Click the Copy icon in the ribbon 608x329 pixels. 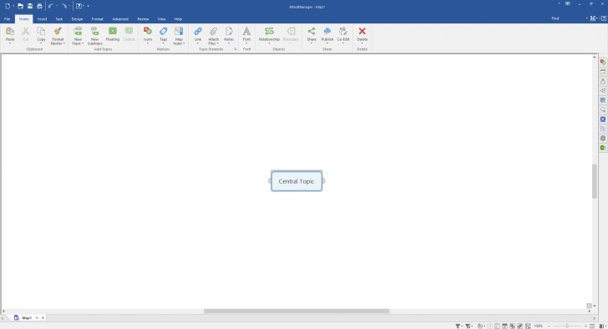coord(41,31)
